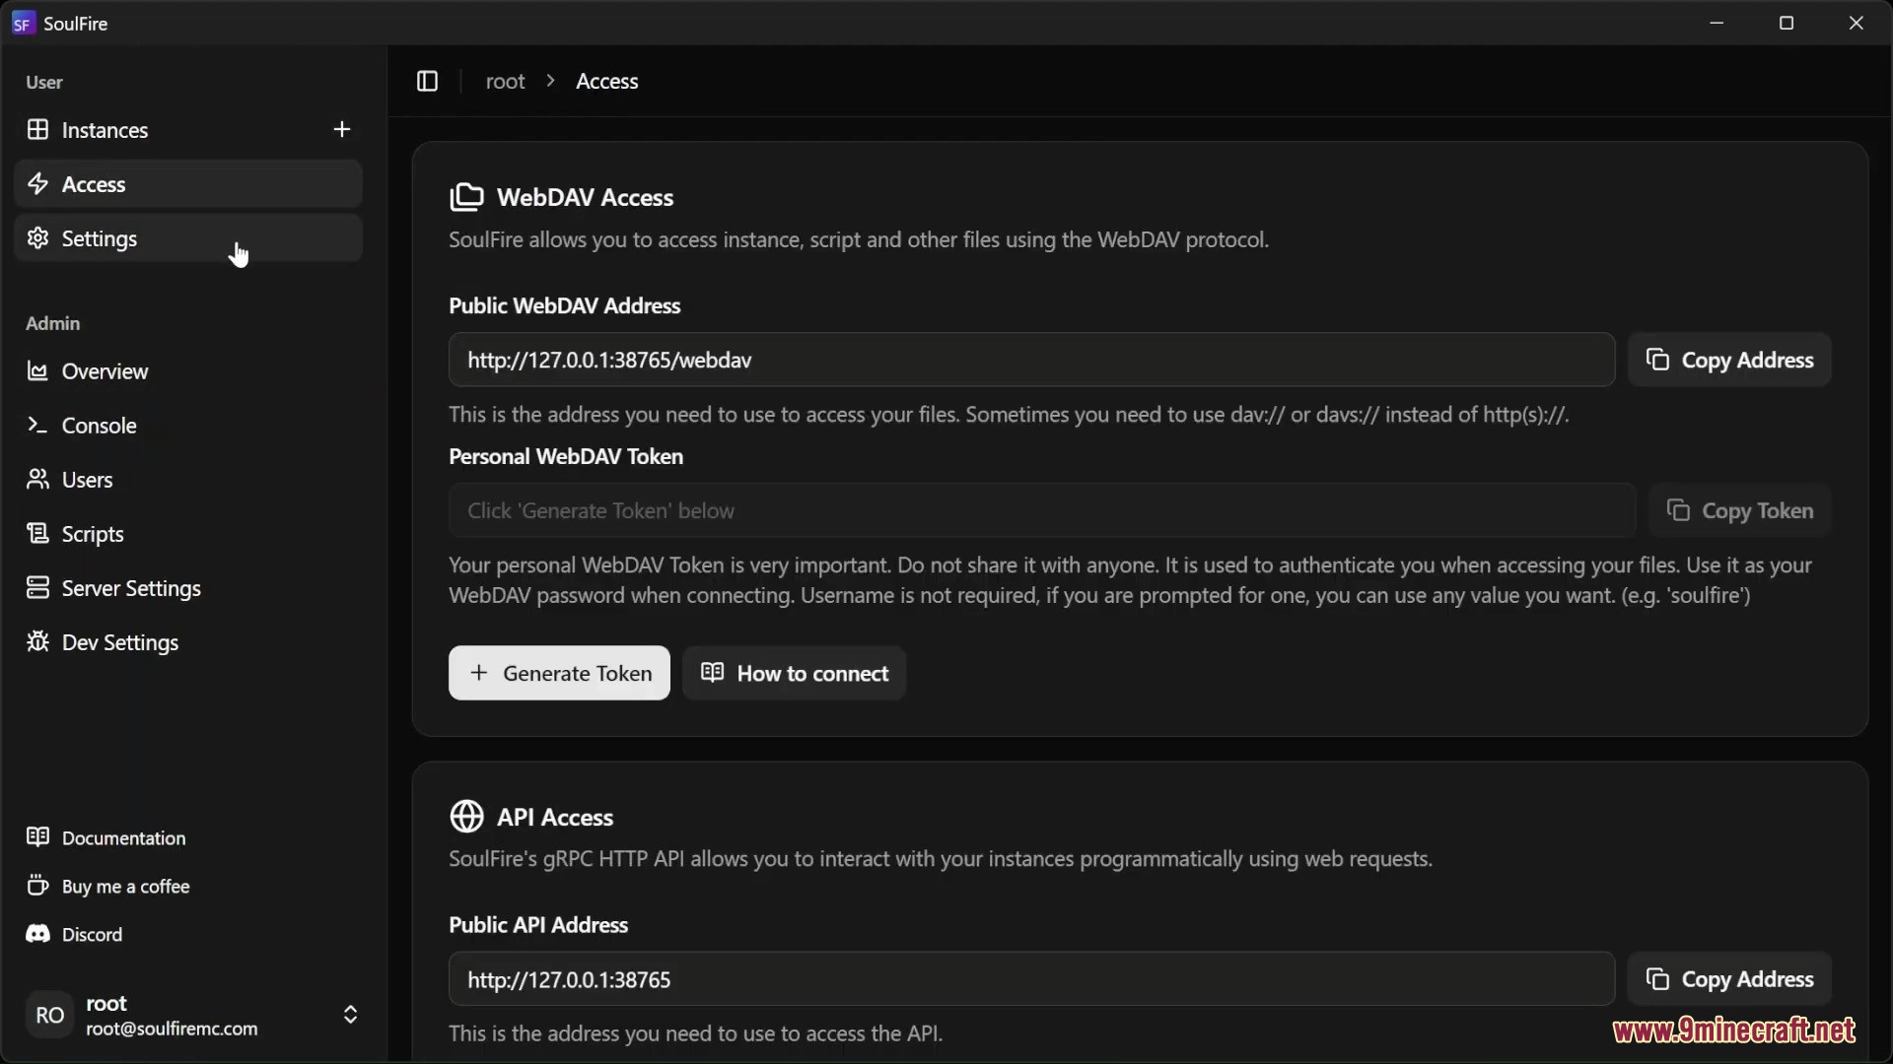The height and width of the screenshot is (1064, 1893).
Task: Click the API Access globe icon
Action: pos(466,817)
